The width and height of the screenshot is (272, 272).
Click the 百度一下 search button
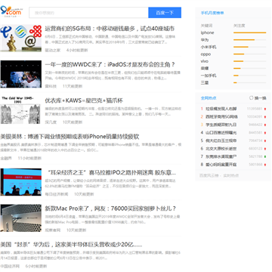pos(165,13)
